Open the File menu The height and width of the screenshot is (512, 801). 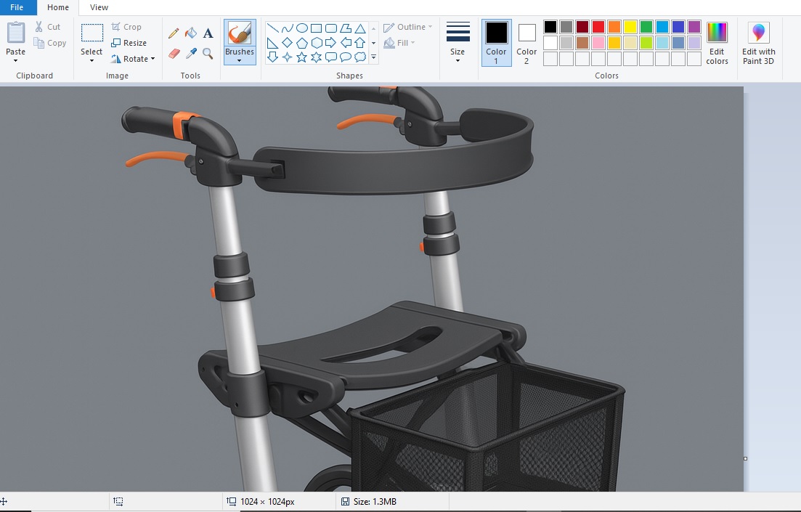(x=17, y=7)
